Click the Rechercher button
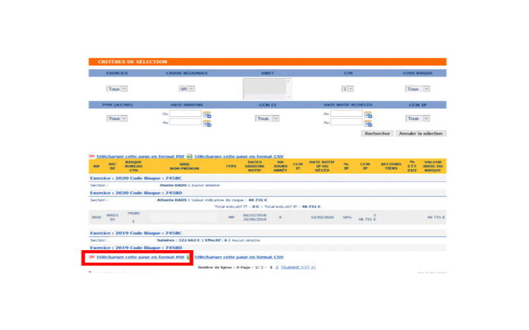Screen dimensions: 529x330 coord(377,134)
